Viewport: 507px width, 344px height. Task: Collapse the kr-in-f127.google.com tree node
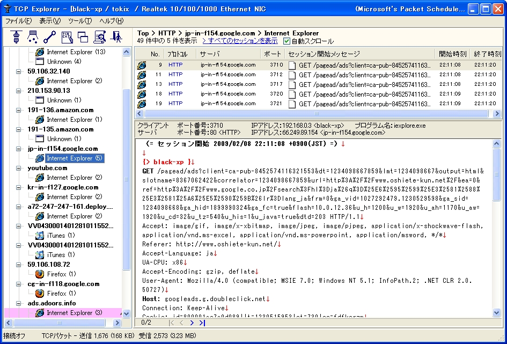click(18, 187)
